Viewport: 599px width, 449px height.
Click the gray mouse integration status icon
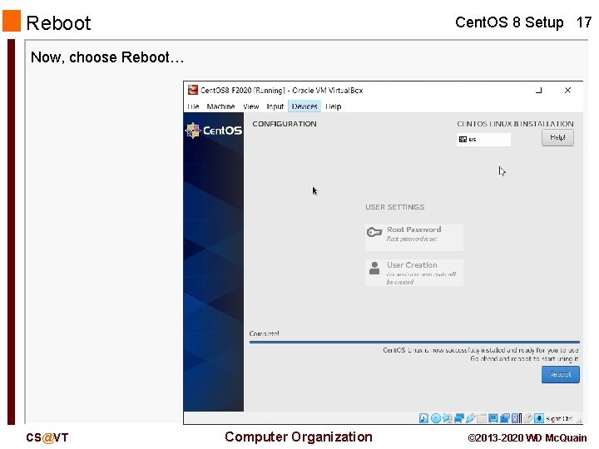tap(528, 418)
